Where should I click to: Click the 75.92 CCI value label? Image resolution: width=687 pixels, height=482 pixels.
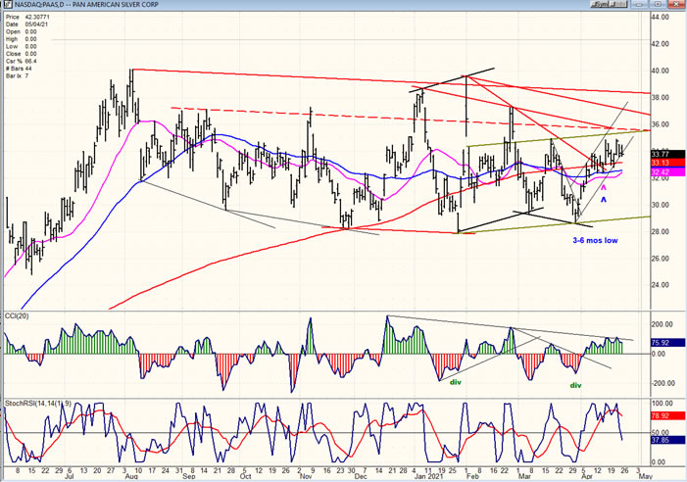point(667,343)
